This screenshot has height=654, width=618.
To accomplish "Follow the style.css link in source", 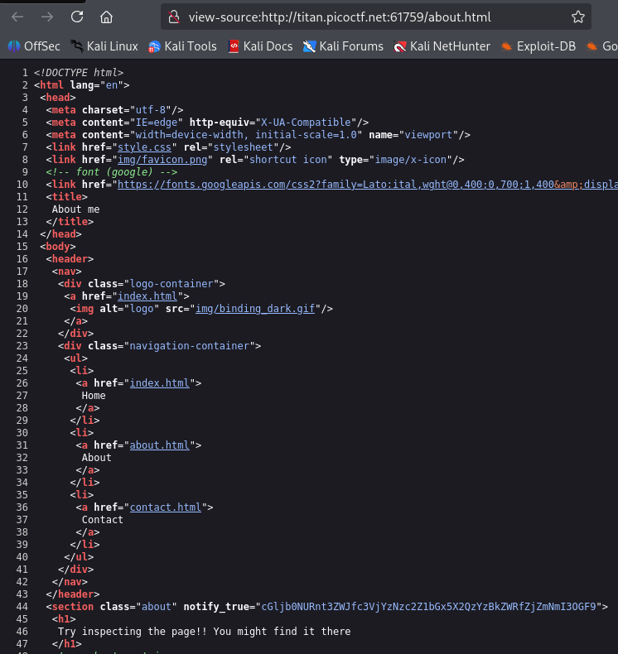I will coord(144,147).
